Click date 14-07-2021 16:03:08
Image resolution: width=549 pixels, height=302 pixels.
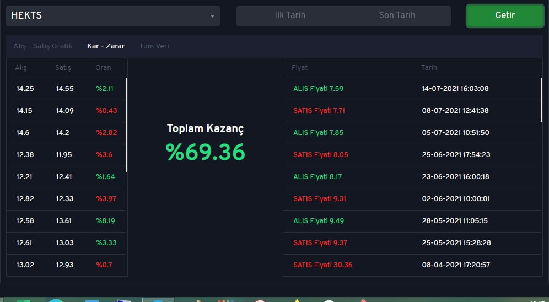tap(455, 89)
